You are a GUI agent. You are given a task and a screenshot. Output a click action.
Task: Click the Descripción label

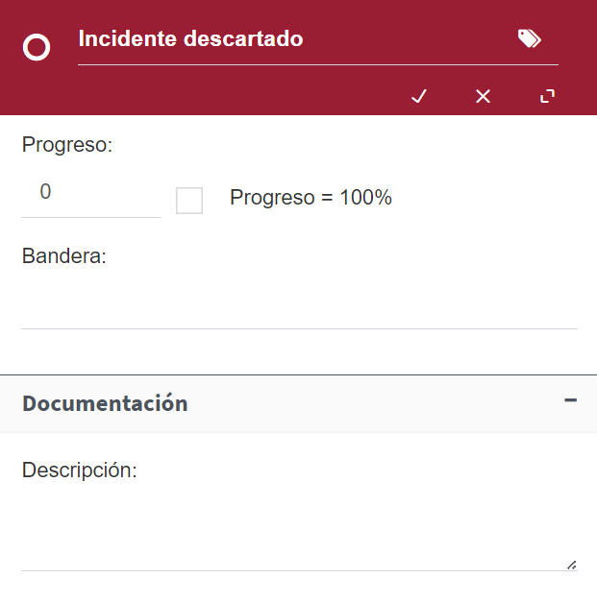[79, 470]
